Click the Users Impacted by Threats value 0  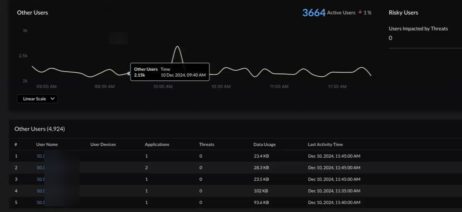point(391,38)
